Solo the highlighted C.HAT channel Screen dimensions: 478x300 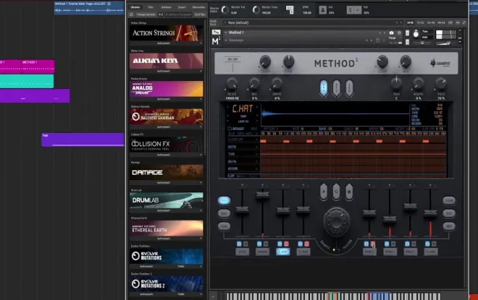point(280,244)
